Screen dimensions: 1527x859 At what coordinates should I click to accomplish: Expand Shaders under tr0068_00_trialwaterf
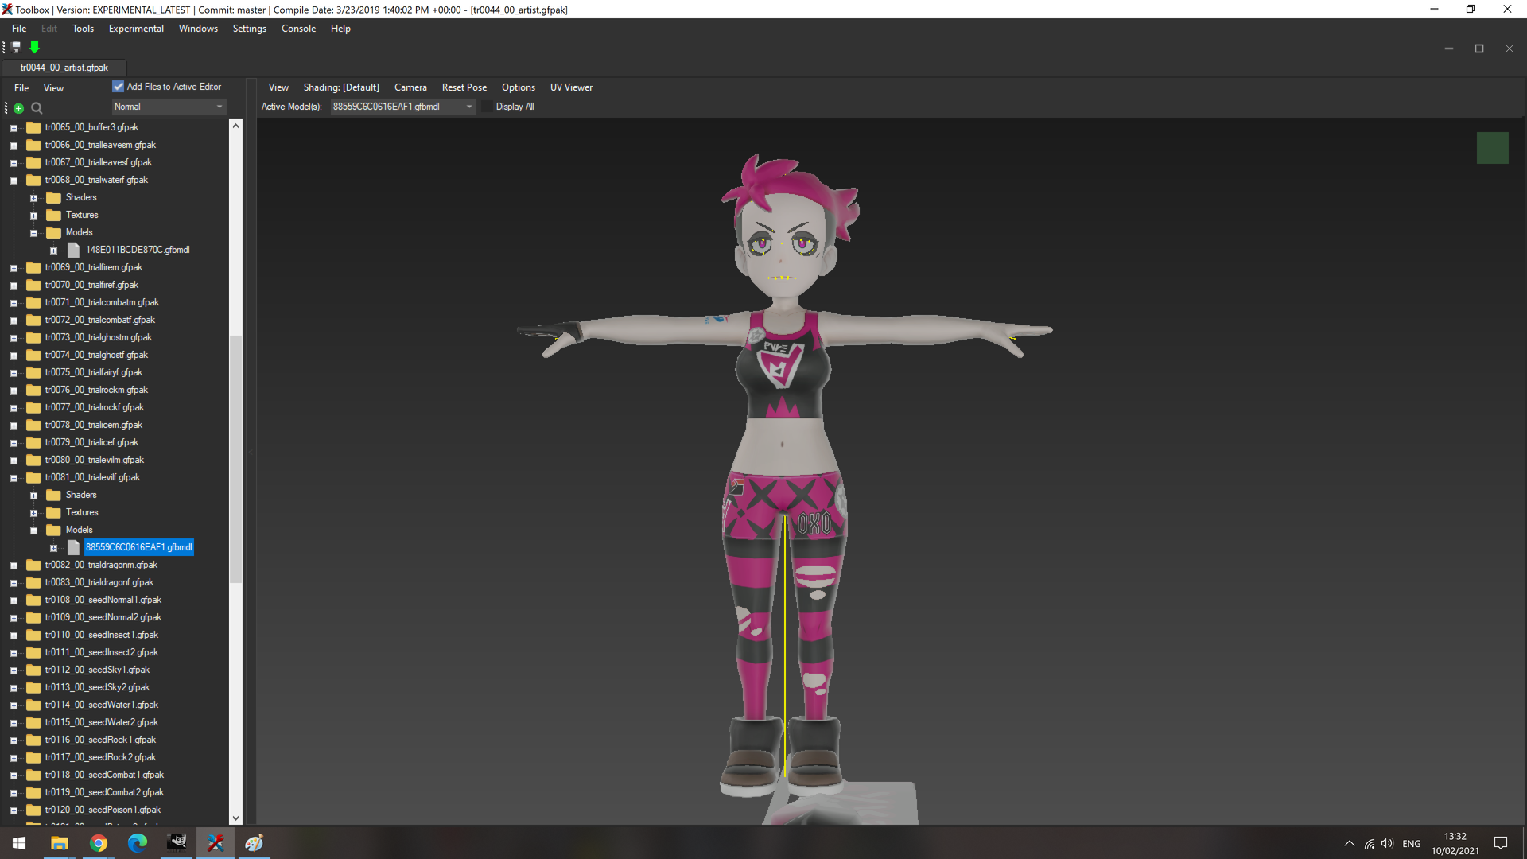(x=34, y=198)
